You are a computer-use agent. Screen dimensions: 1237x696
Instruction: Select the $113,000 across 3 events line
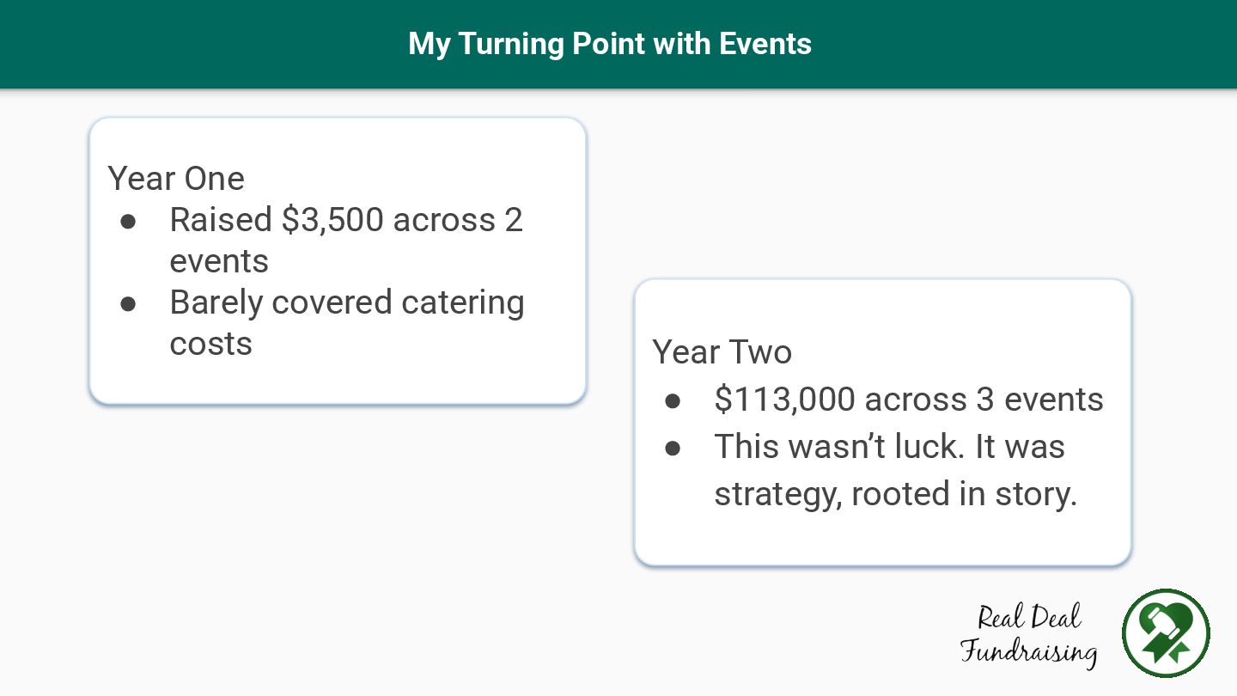(x=908, y=400)
